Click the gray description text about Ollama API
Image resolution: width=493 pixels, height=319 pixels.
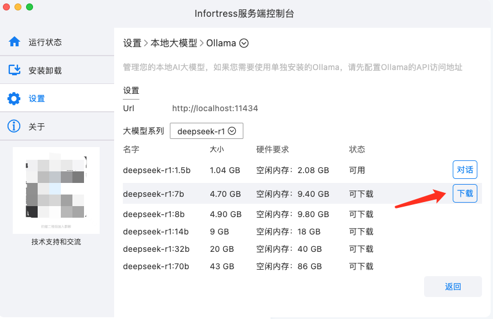(x=293, y=67)
